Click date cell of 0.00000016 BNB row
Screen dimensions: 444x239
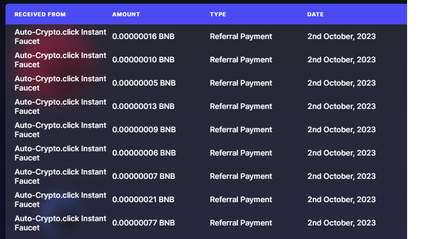point(341,36)
